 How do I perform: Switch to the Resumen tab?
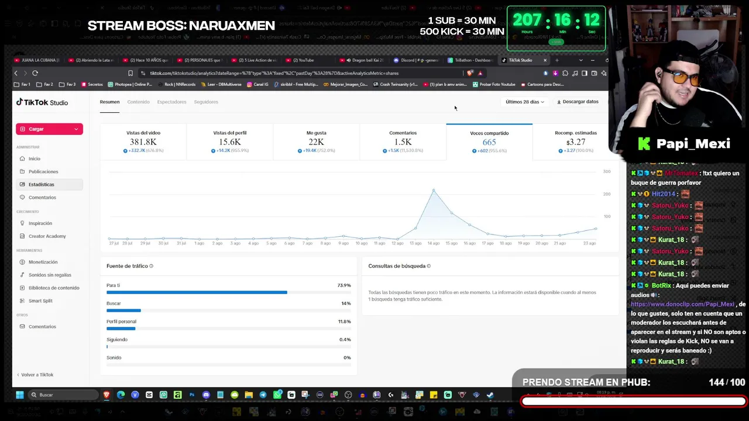(109, 102)
